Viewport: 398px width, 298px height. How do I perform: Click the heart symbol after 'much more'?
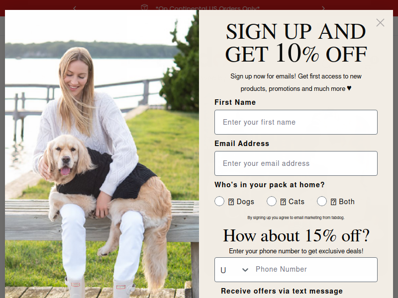pos(349,88)
